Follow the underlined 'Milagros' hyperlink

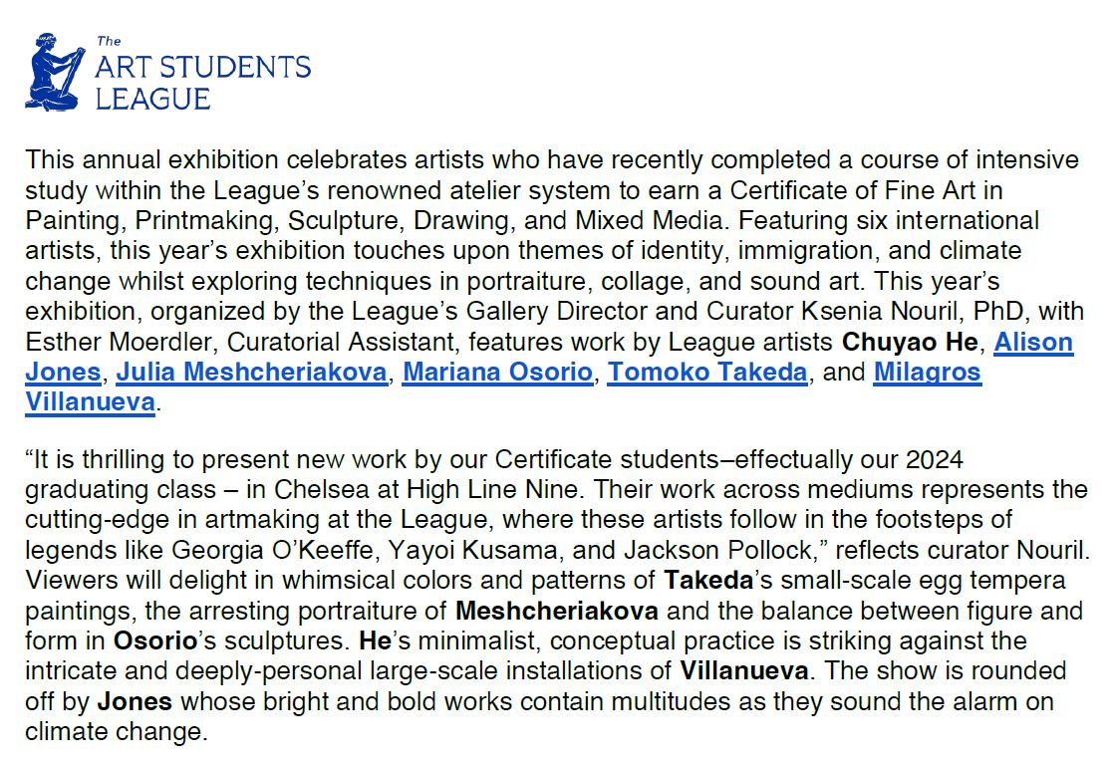927,372
